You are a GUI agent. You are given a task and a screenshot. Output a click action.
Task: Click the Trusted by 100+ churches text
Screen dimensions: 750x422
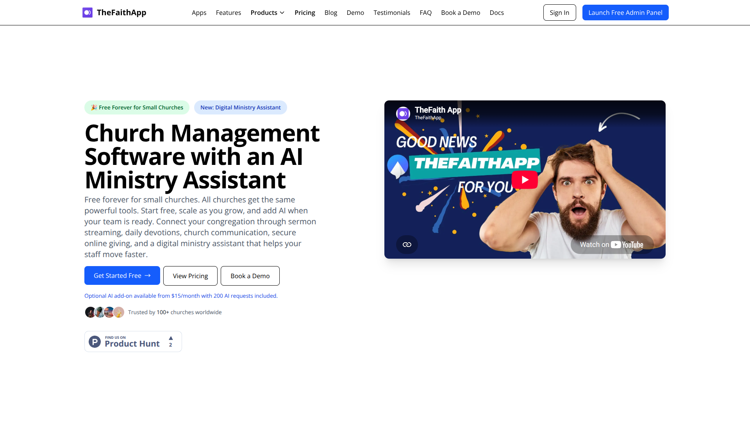coord(175,312)
